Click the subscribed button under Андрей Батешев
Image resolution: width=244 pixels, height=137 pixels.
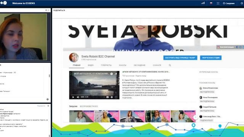click(207, 111)
